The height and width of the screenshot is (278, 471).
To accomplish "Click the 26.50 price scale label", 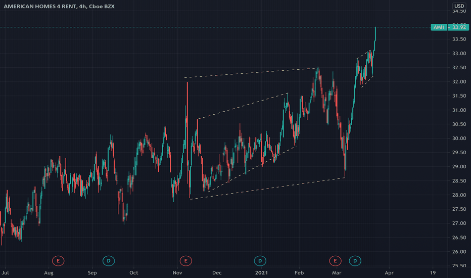I will click(x=459, y=238).
